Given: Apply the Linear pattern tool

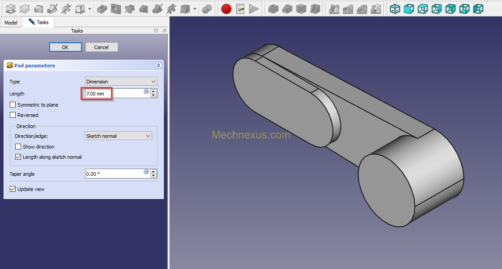Looking at the screenshot, I should 348,9.
